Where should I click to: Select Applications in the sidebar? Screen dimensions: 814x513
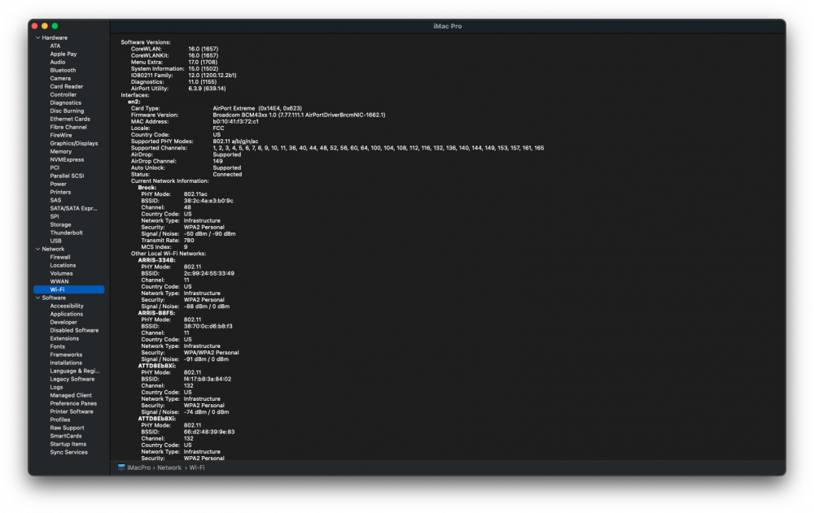click(x=67, y=314)
